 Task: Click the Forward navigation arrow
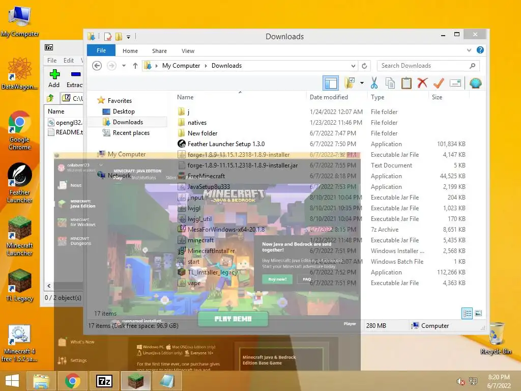click(x=111, y=66)
